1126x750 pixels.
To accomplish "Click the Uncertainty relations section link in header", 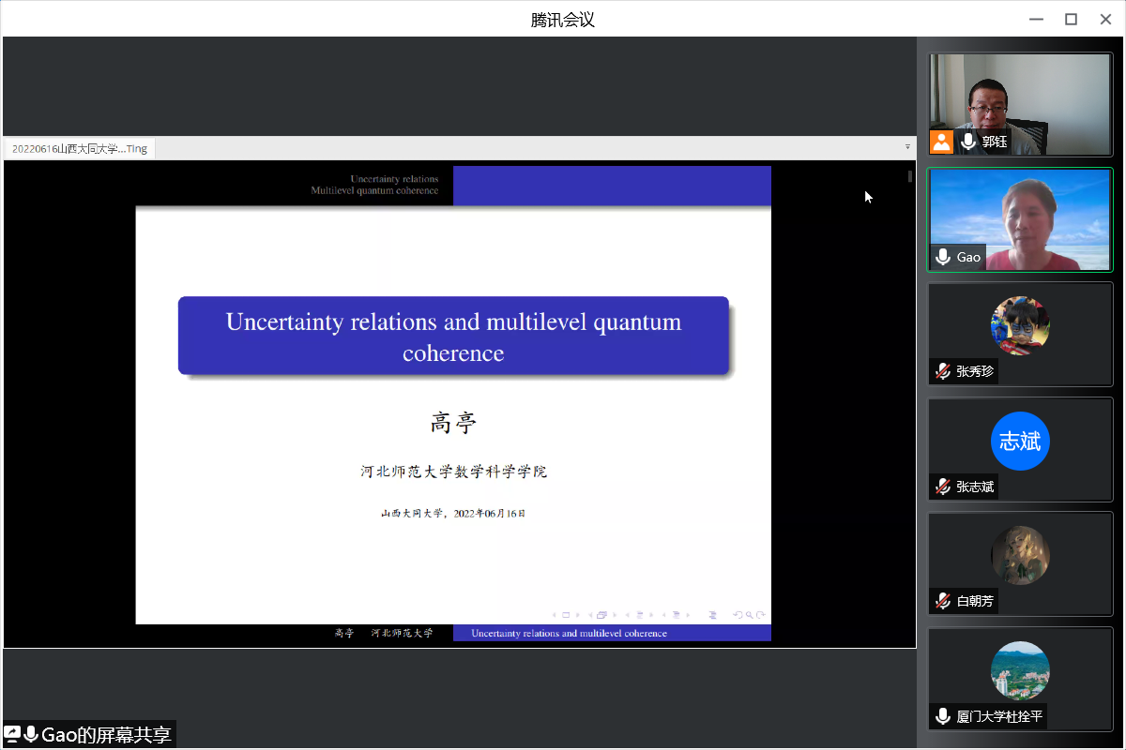I will coord(394,178).
